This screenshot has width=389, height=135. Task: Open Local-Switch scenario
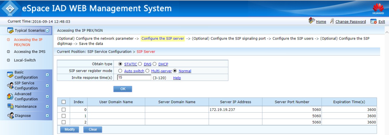25,60
